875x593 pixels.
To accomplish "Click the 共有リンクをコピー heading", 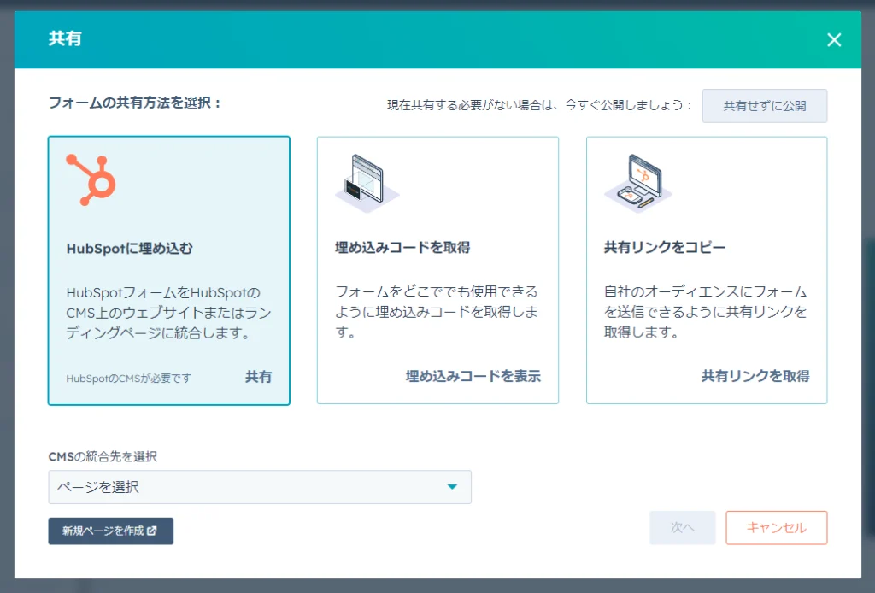I will [x=665, y=247].
